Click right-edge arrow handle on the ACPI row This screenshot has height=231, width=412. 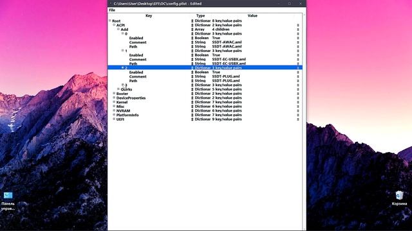point(298,25)
